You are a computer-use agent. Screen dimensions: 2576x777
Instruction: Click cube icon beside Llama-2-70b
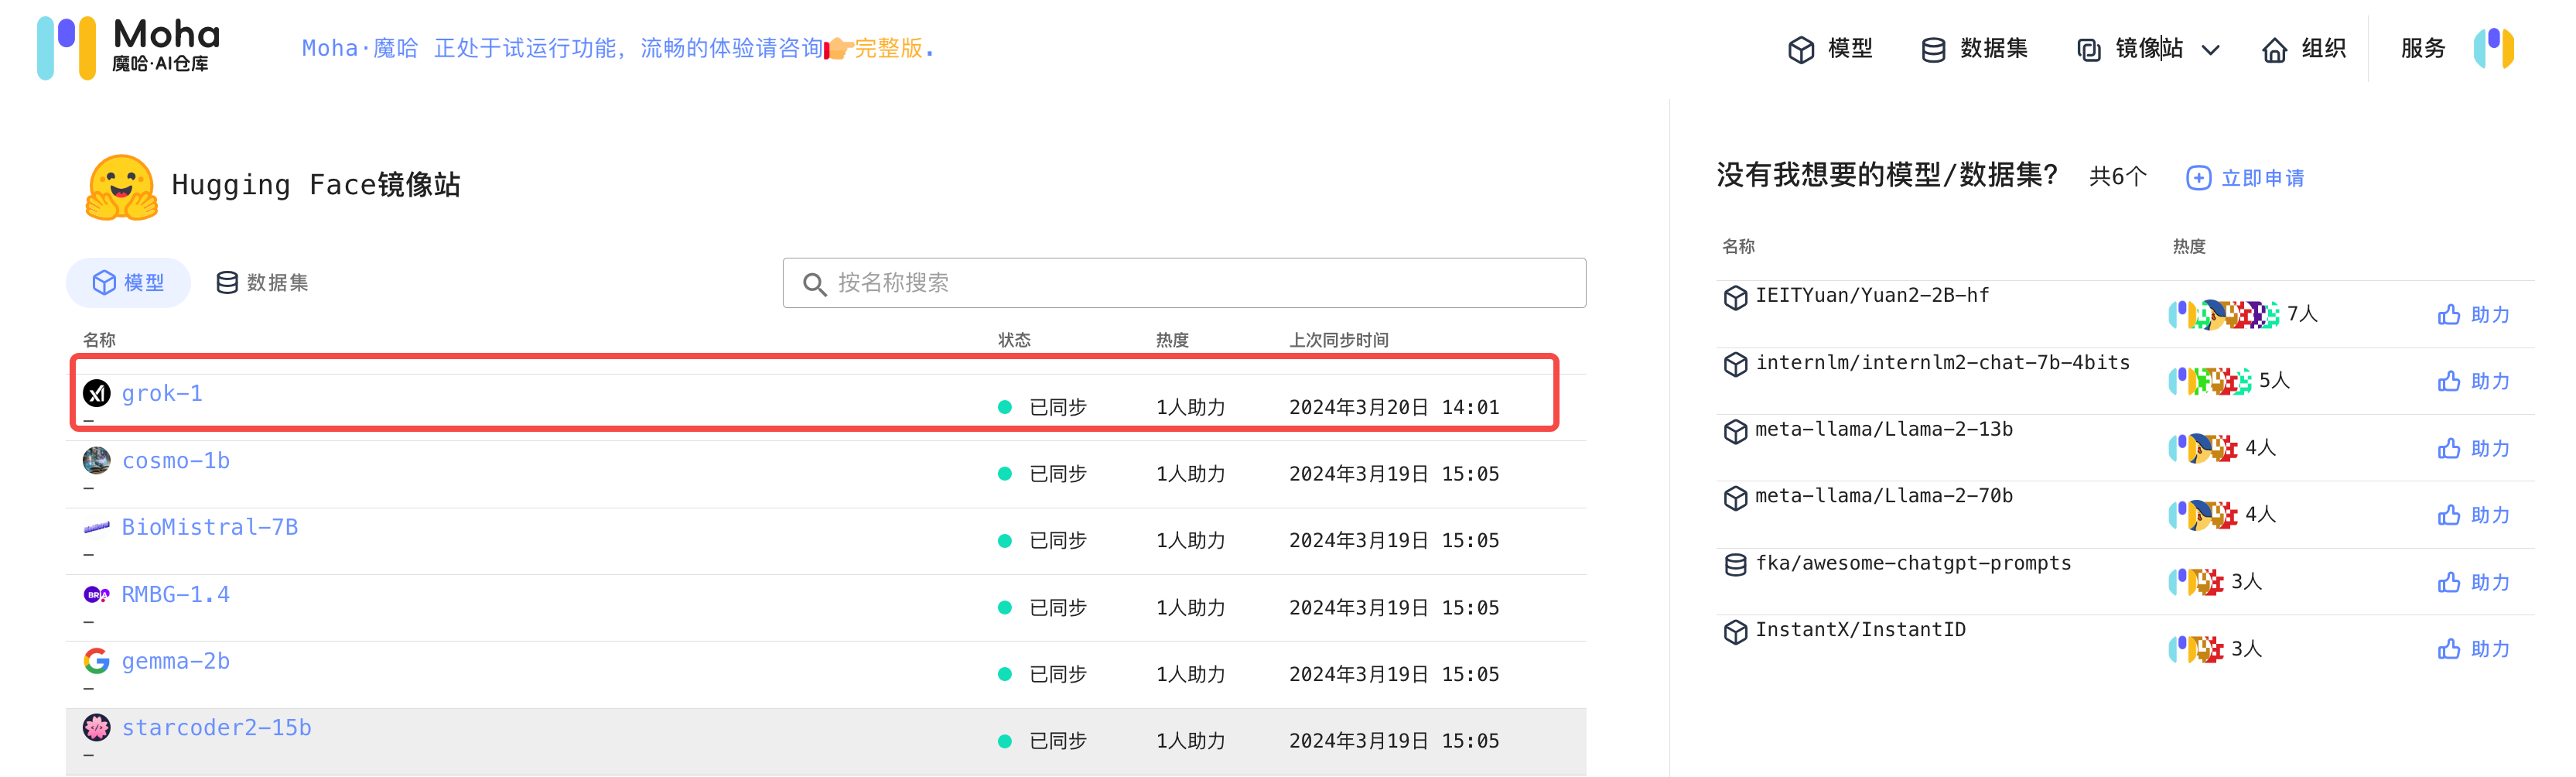(x=1735, y=497)
